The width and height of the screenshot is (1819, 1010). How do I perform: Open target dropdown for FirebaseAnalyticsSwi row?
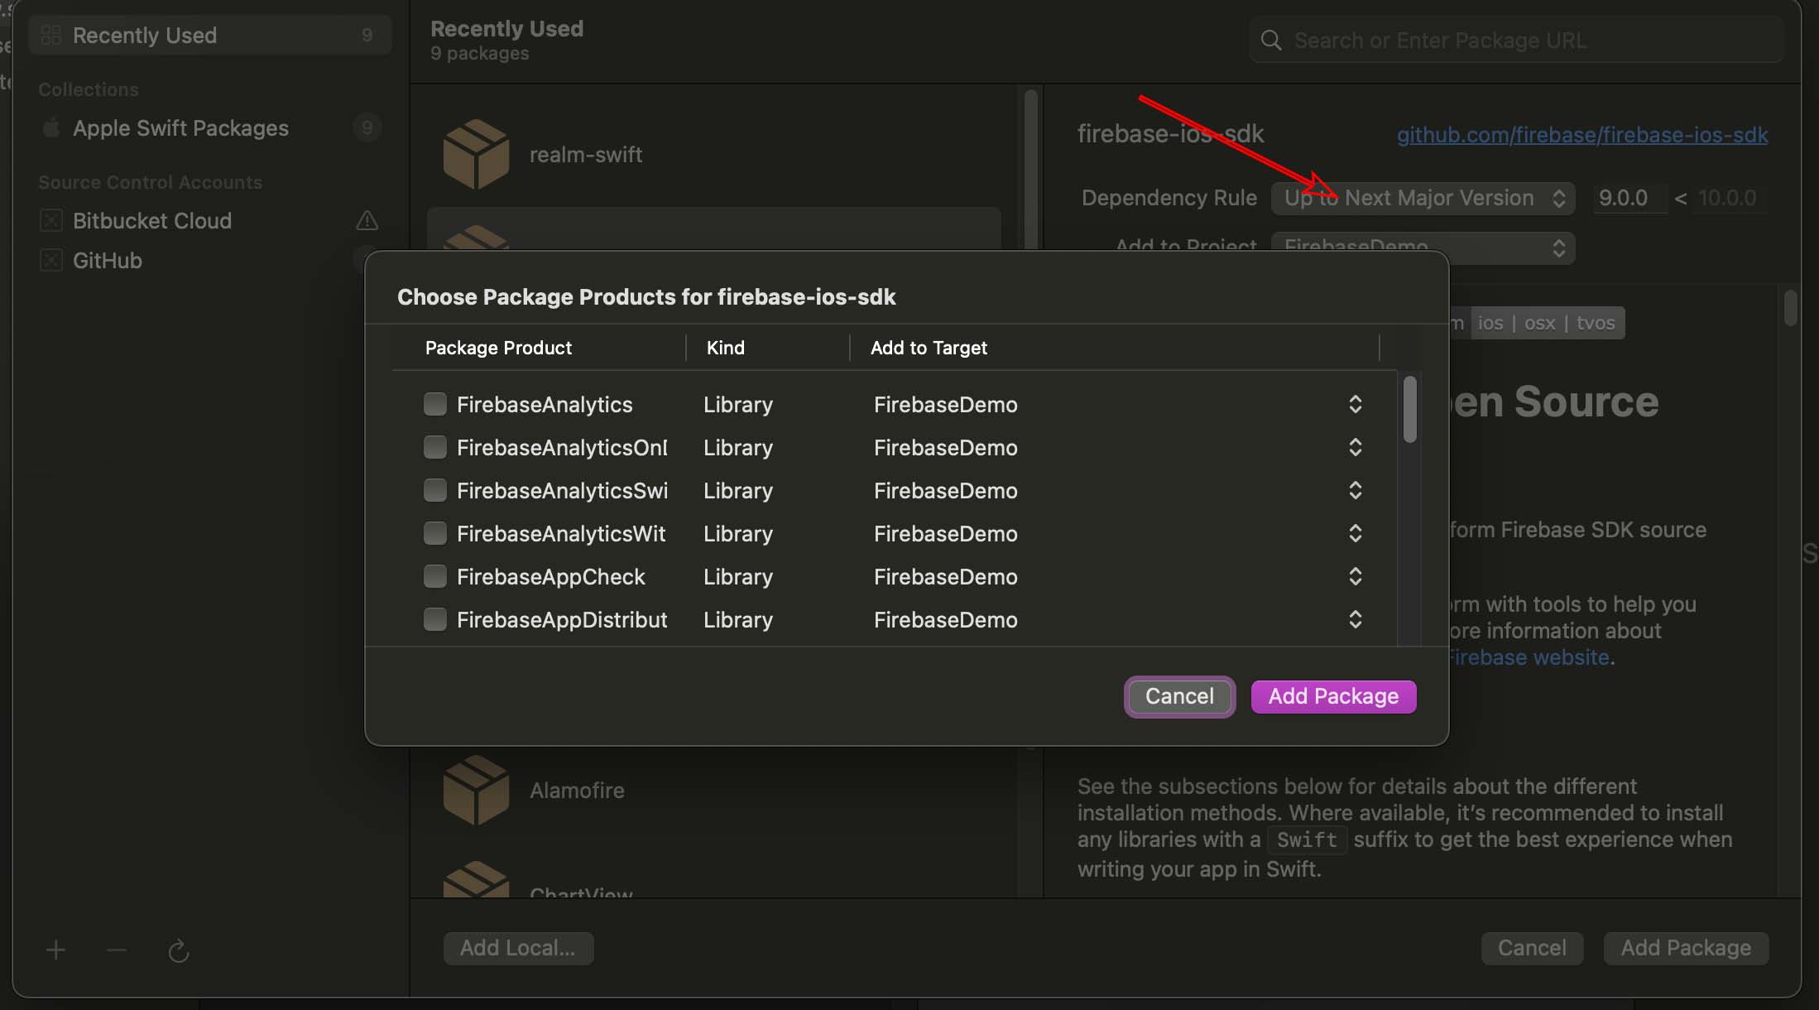[x=1355, y=490]
